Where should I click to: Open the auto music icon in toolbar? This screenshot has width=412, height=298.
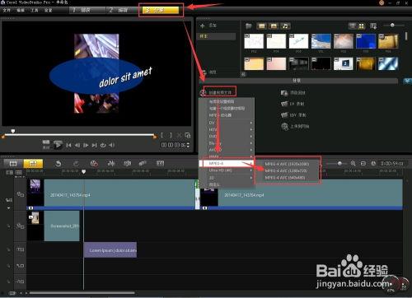tap(127, 164)
